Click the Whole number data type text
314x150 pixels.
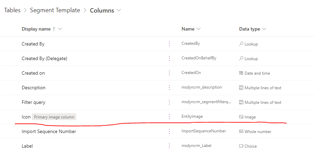pos(258,132)
